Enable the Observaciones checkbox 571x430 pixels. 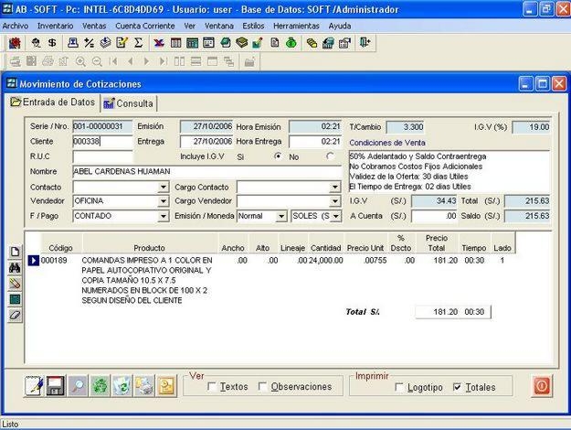[x=262, y=386]
